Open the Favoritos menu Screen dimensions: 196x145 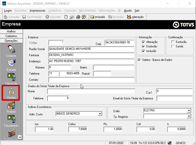click(21, 11)
